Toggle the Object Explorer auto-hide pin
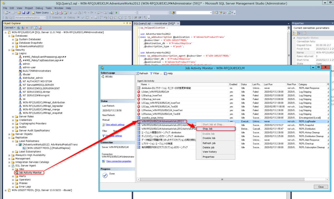This screenshot has height=199, width=334. [127, 23]
